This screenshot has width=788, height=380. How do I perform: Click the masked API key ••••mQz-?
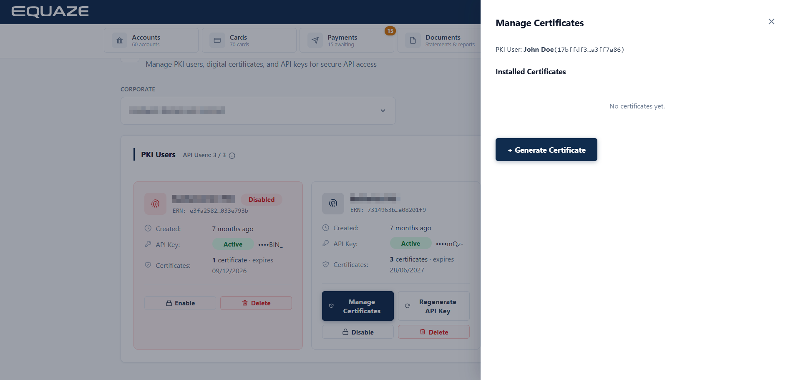(x=449, y=244)
